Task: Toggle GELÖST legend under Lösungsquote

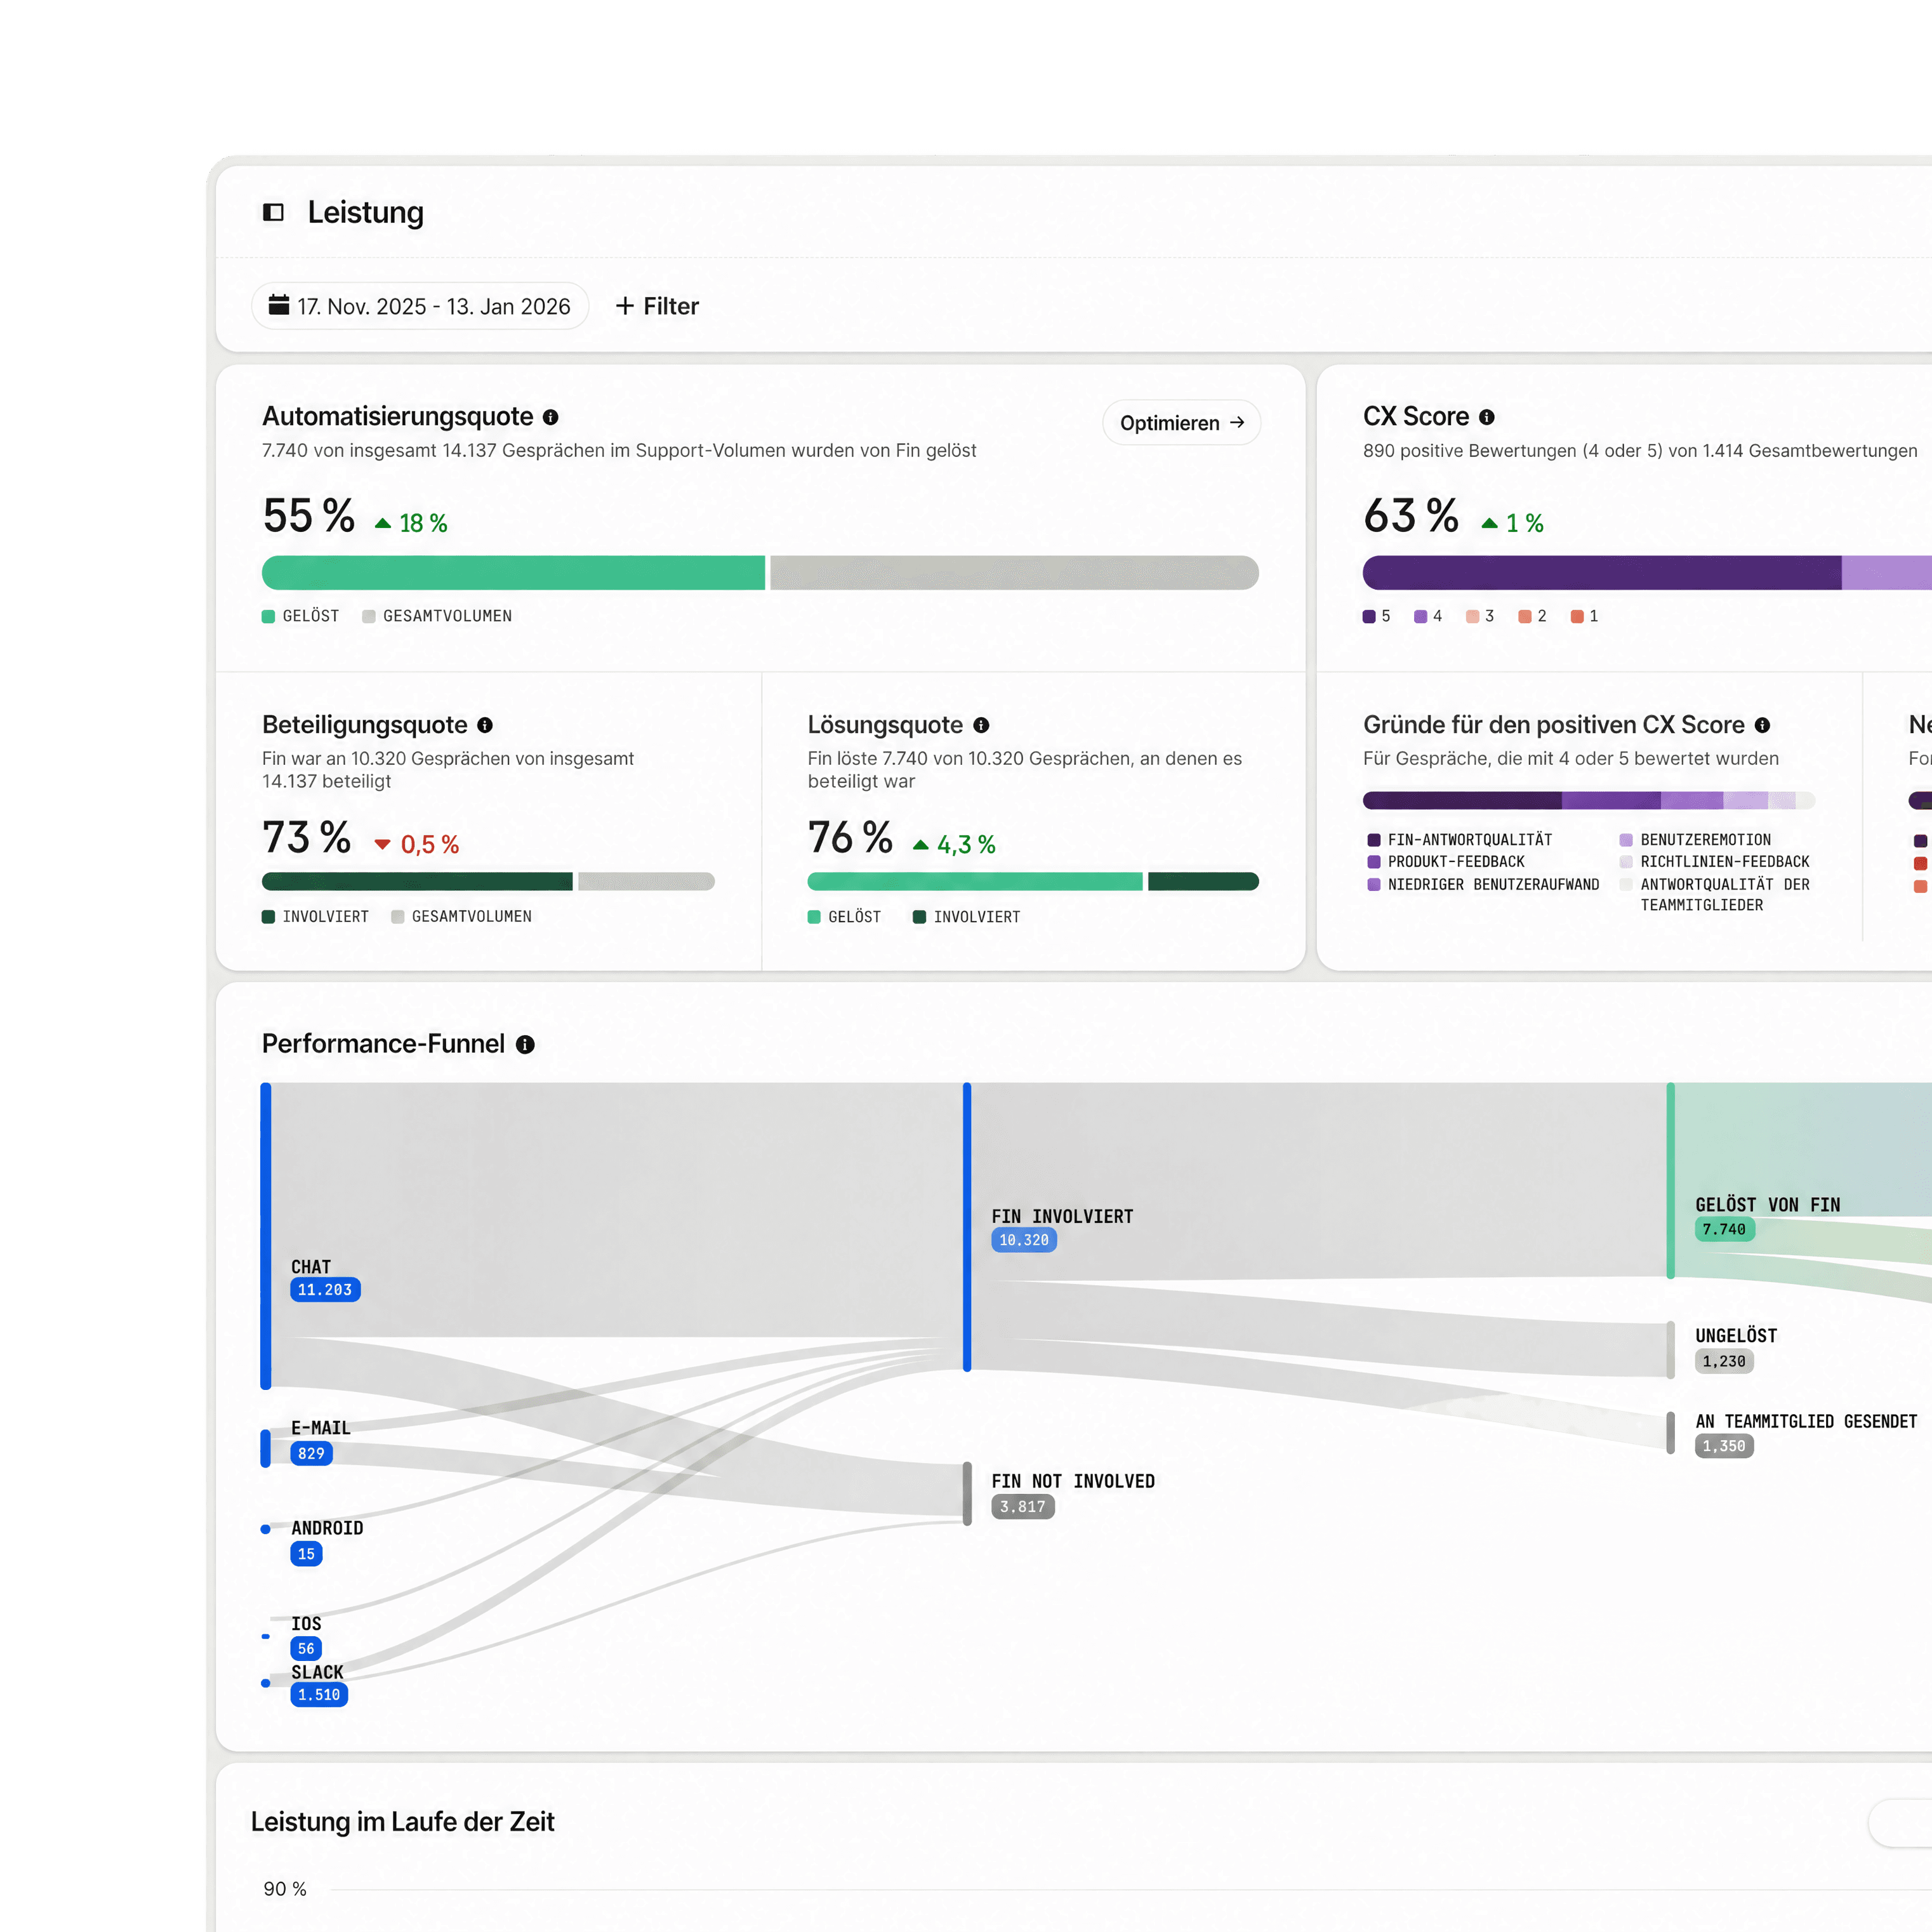Action: click(x=844, y=917)
